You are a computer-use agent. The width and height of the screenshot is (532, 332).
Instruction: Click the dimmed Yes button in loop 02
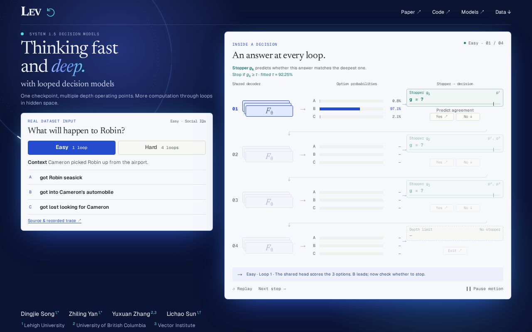(x=442, y=163)
